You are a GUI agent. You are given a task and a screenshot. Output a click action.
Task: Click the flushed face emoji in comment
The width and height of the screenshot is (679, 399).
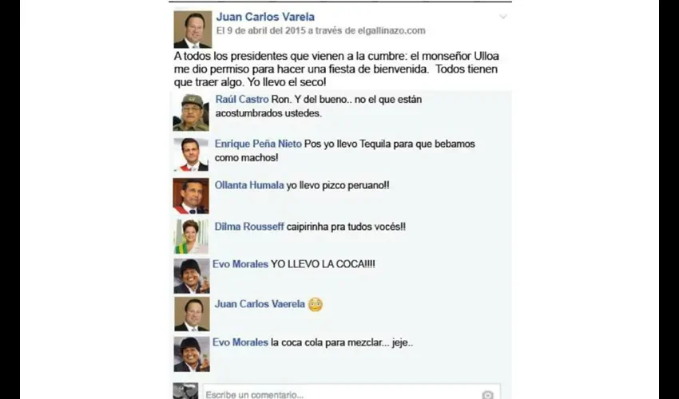point(316,305)
